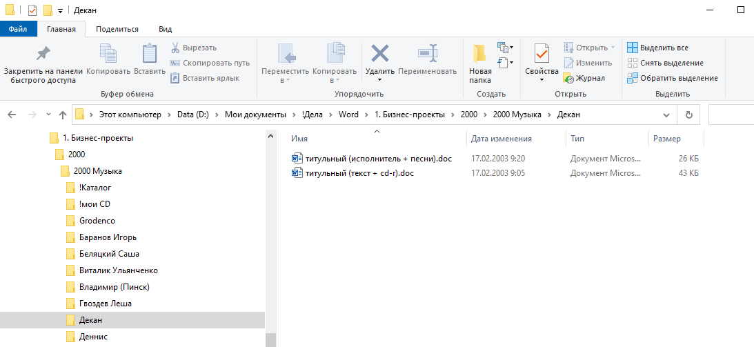Click the title bar new folder quick-access icon
The image size is (754, 347).
pyautogui.click(x=48, y=10)
